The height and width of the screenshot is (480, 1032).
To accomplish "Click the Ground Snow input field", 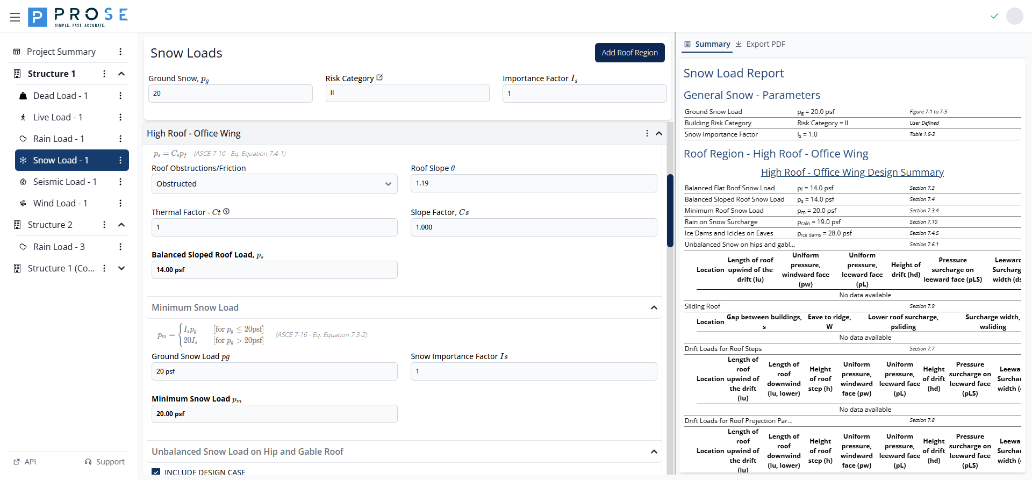I will tap(230, 94).
